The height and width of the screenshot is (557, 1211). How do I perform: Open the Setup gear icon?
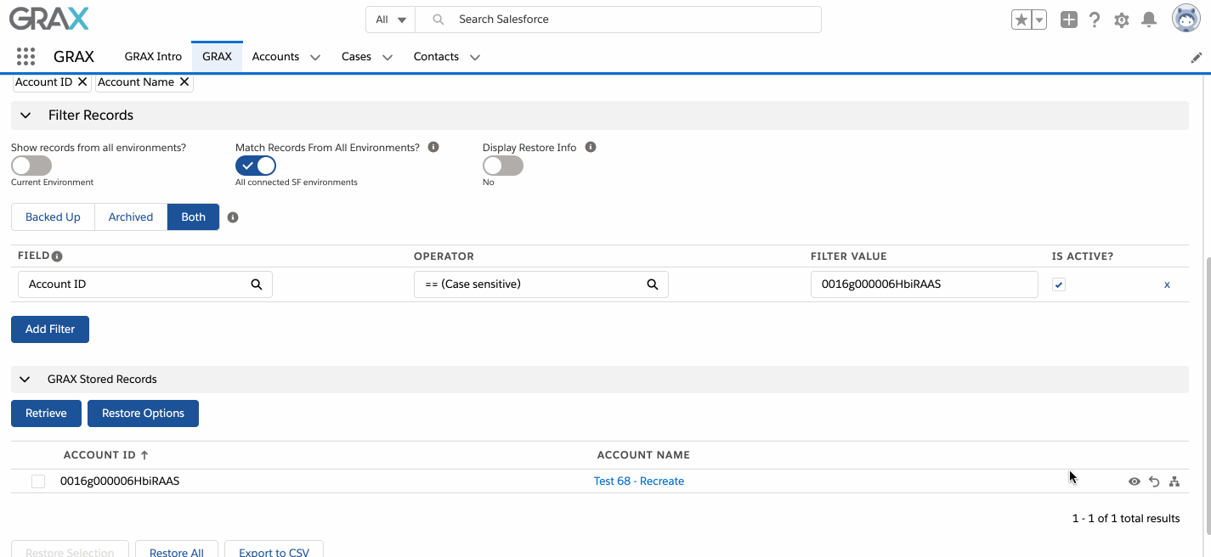[x=1122, y=20]
